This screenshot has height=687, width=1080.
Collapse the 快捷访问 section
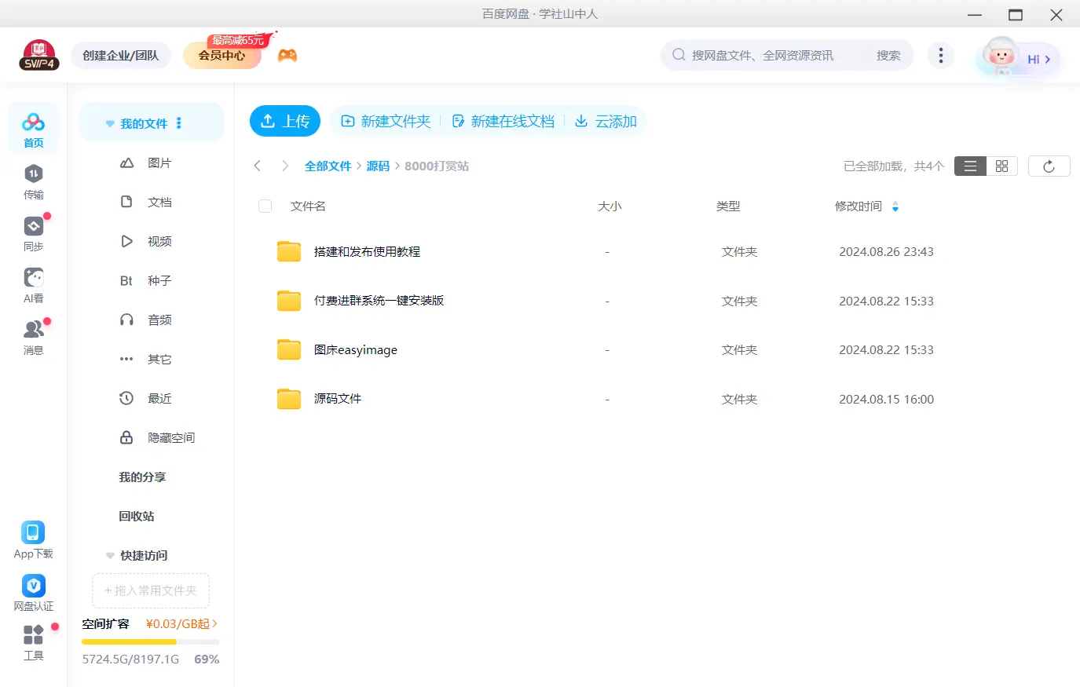tap(110, 555)
